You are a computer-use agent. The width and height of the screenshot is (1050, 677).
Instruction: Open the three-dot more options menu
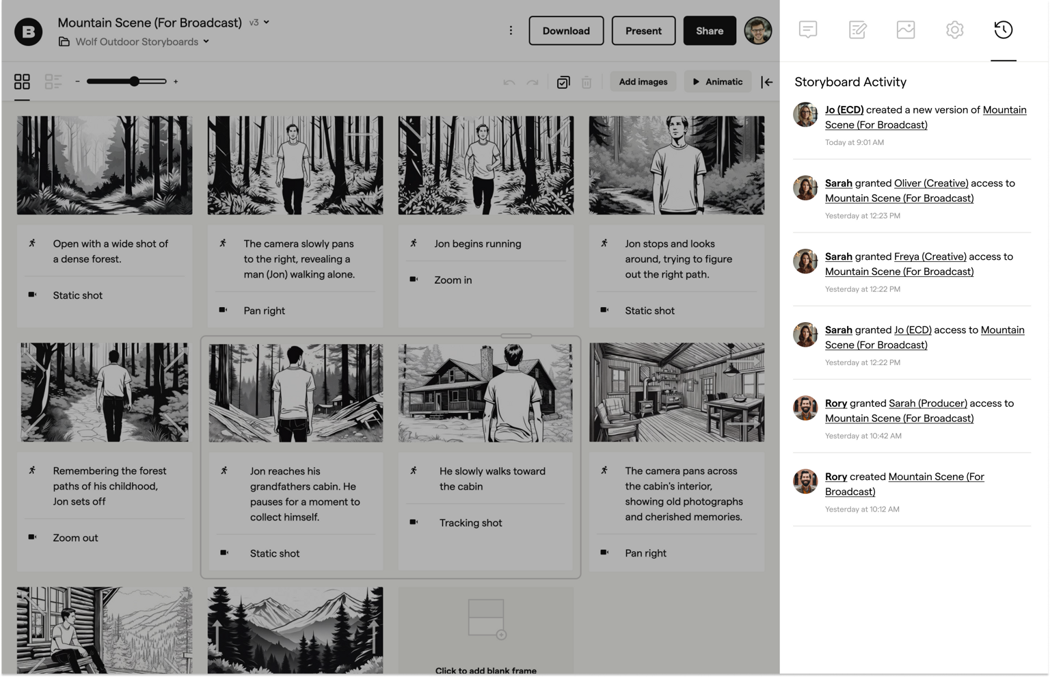(511, 30)
